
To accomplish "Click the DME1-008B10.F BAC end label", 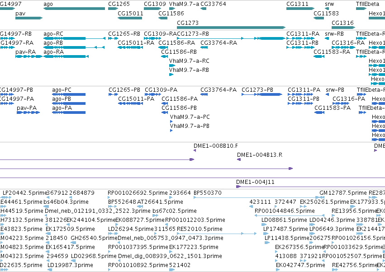I will (x=216, y=146).
